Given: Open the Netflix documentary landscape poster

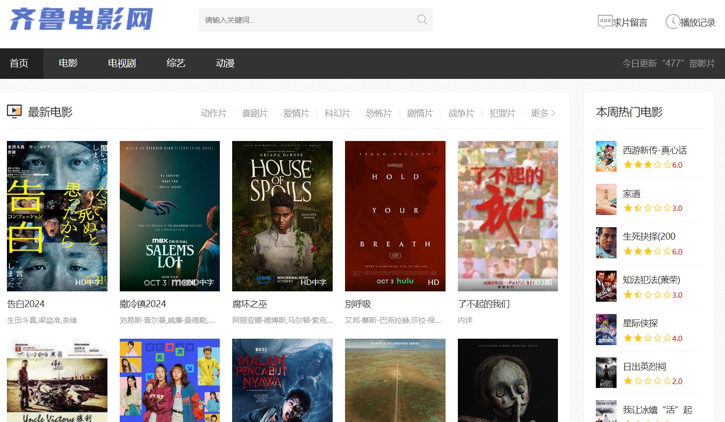Looking at the screenshot, I should [395, 380].
